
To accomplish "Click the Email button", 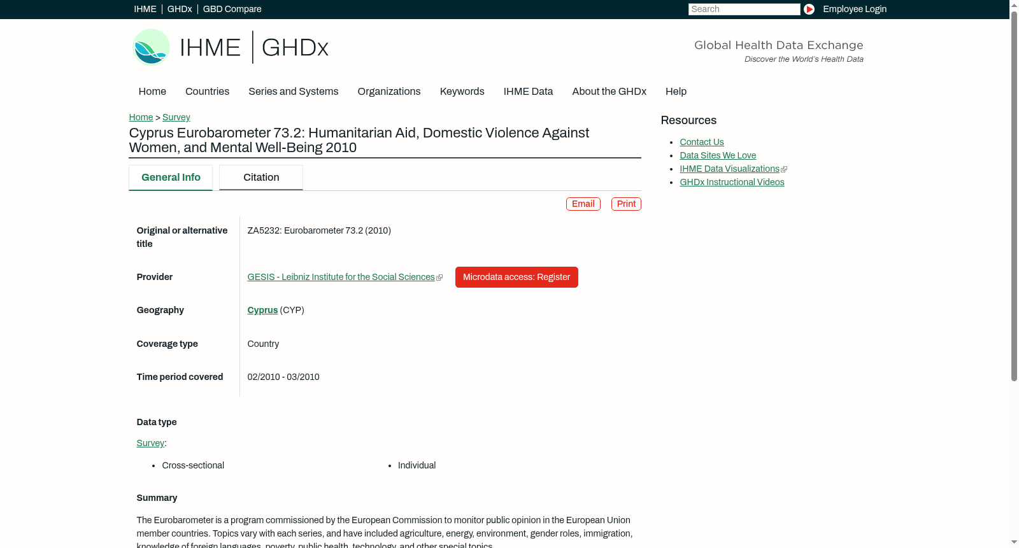I will pos(583,204).
